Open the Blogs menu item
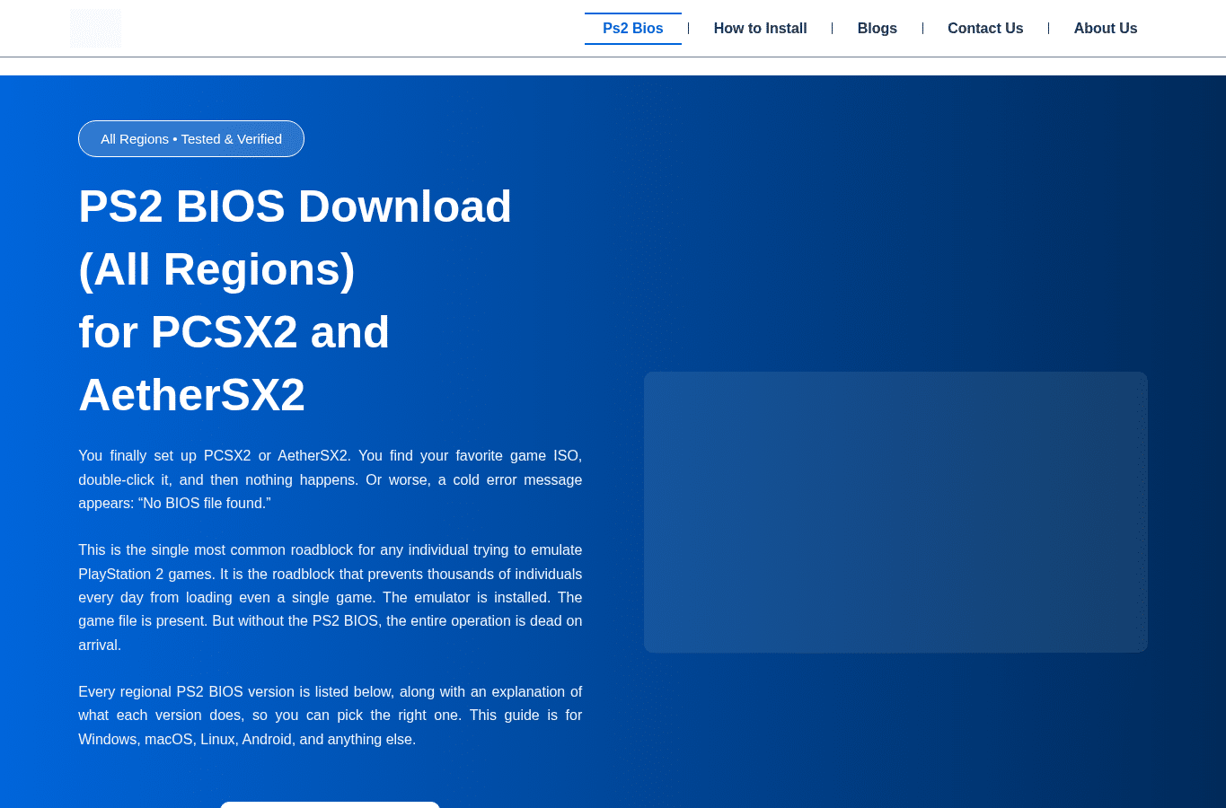 [x=878, y=29]
